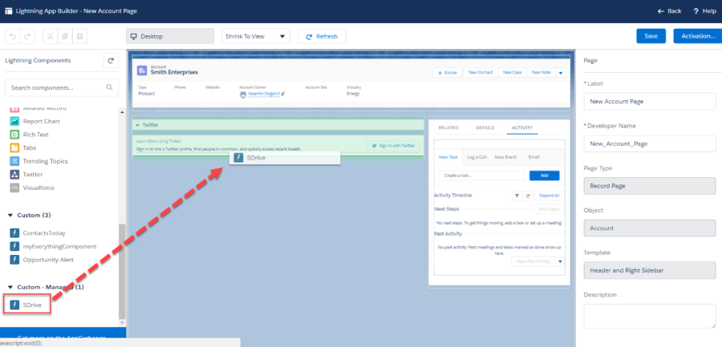Click the redo arrow in the toolbar
Screen dimensions: 722x347
[x=28, y=36]
